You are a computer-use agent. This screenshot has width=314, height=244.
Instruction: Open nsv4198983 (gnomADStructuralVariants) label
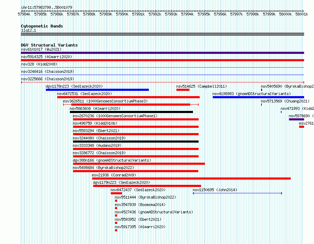252,94
